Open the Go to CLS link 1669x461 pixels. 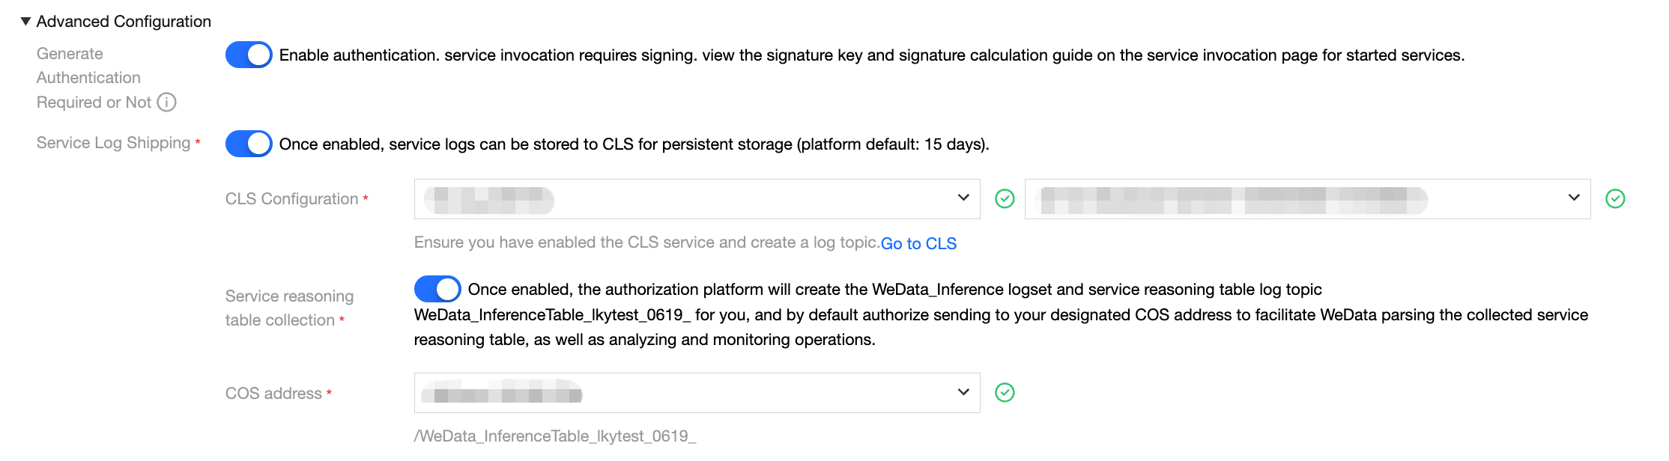click(x=918, y=243)
